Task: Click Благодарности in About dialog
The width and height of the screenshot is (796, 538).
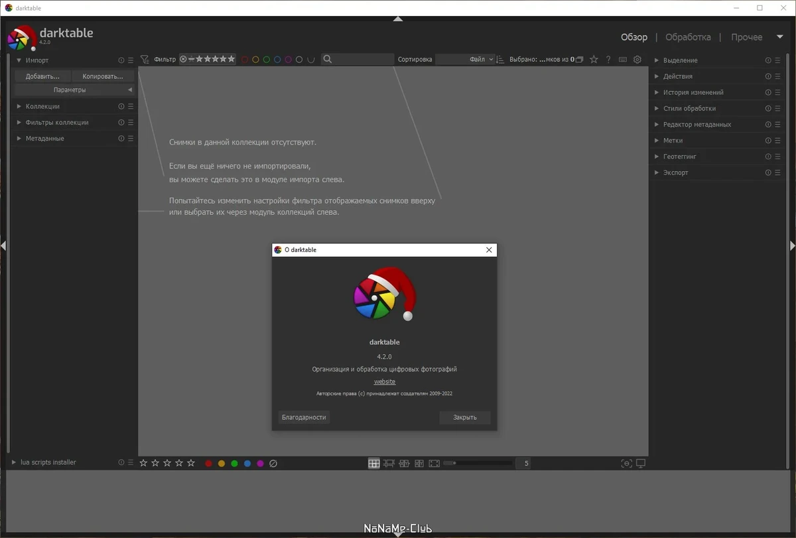Action: [x=304, y=417]
